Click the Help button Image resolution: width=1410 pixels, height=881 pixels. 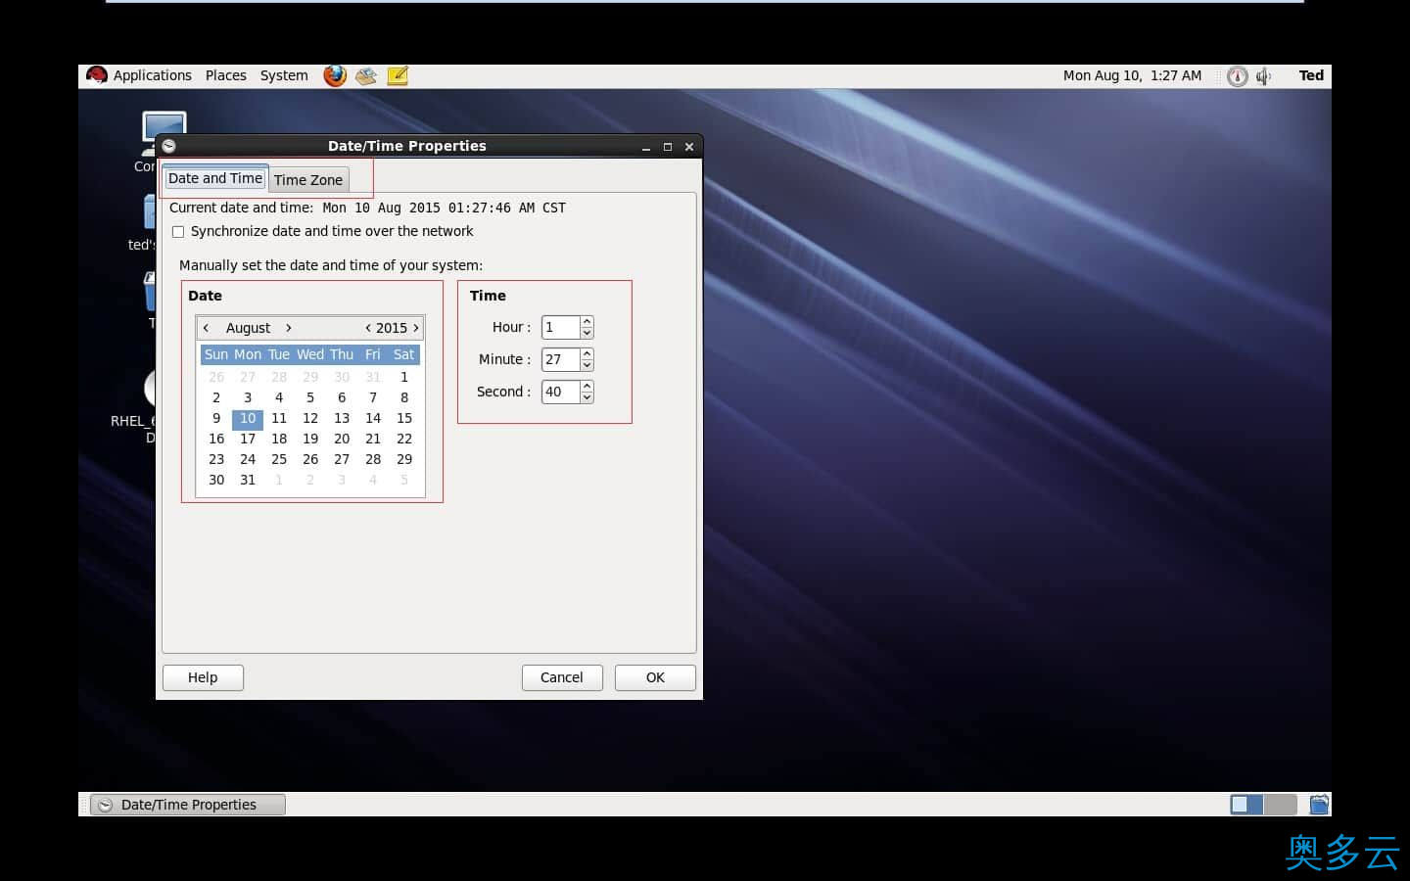click(203, 677)
